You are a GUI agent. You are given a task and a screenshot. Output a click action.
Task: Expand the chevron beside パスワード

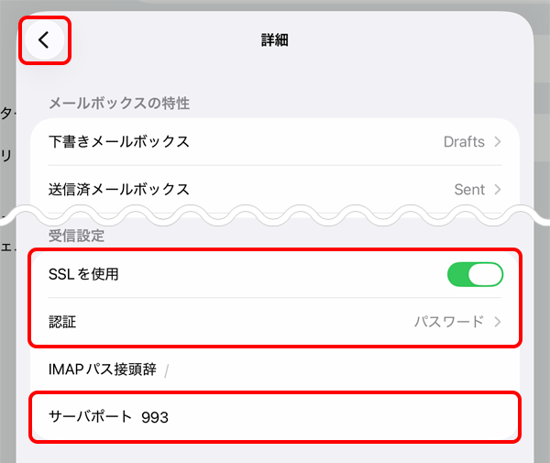pyautogui.click(x=498, y=322)
